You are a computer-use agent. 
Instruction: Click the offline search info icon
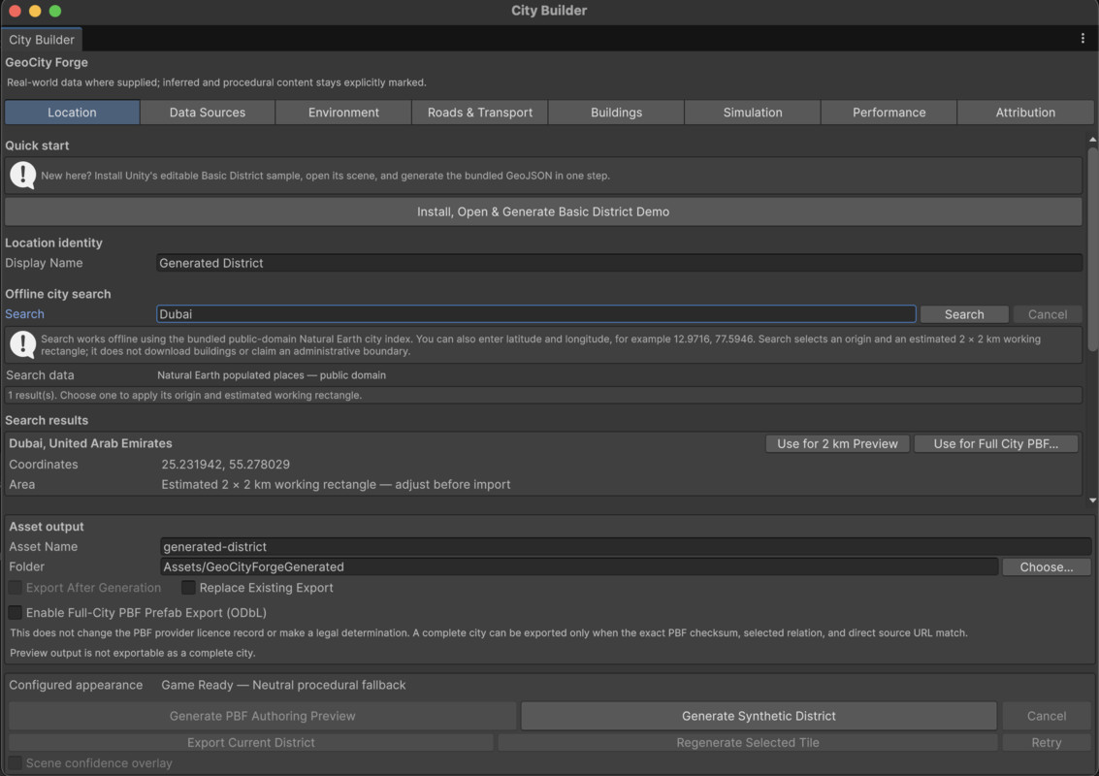[22, 344]
